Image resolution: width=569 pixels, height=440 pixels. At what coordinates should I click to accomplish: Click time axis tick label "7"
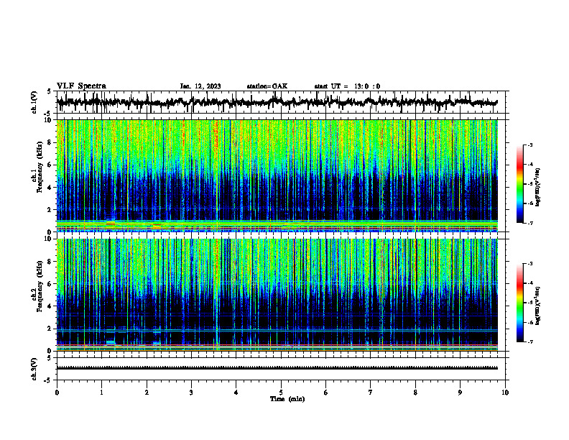(371, 393)
